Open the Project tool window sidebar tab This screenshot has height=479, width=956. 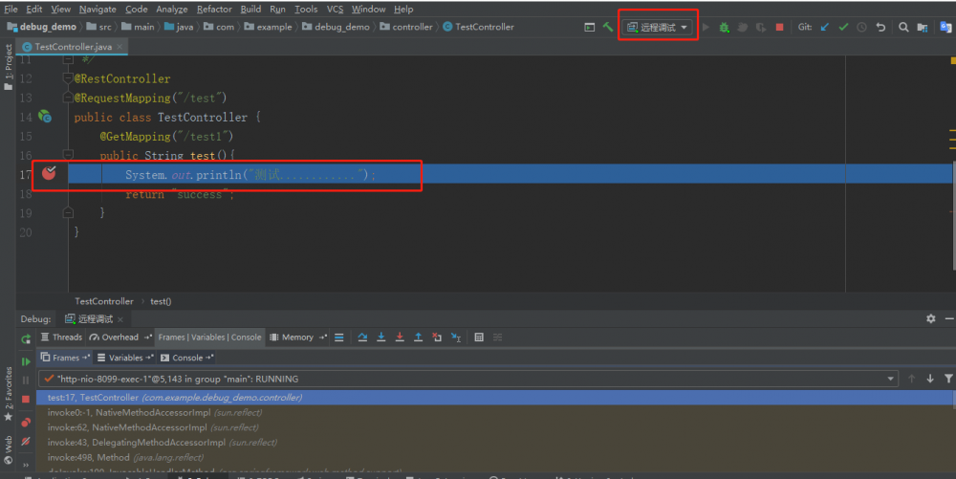pos(8,68)
